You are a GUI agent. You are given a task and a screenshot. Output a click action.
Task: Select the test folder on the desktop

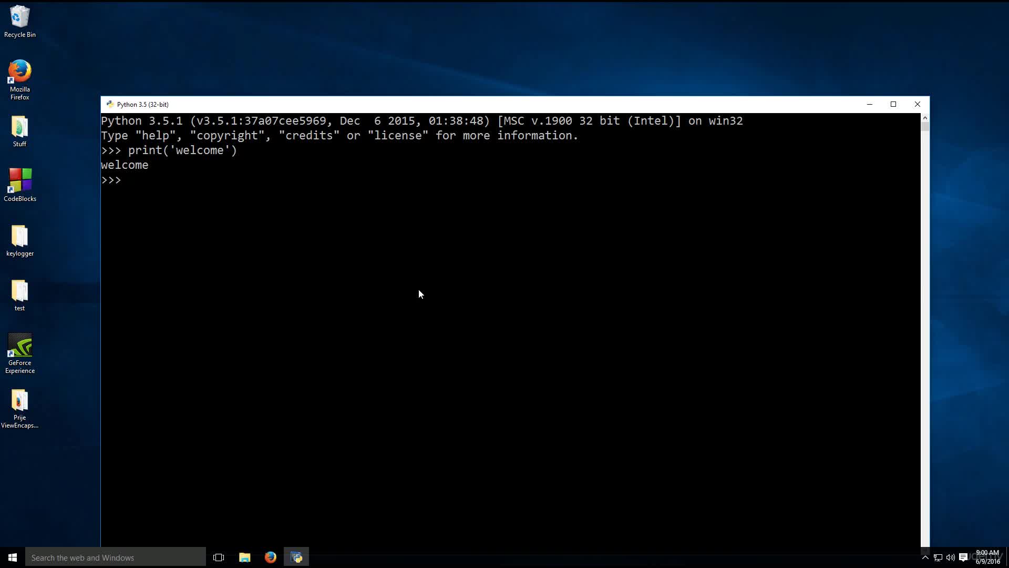pos(20,296)
